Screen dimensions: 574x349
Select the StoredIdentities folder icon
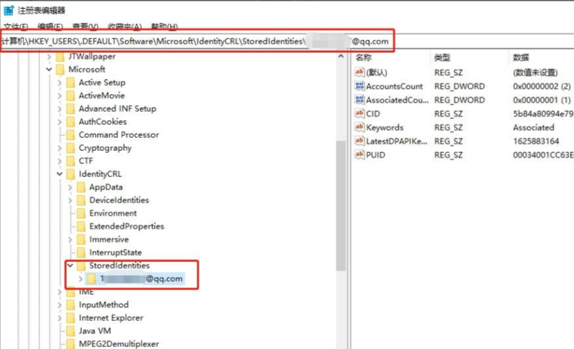tap(81, 266)
